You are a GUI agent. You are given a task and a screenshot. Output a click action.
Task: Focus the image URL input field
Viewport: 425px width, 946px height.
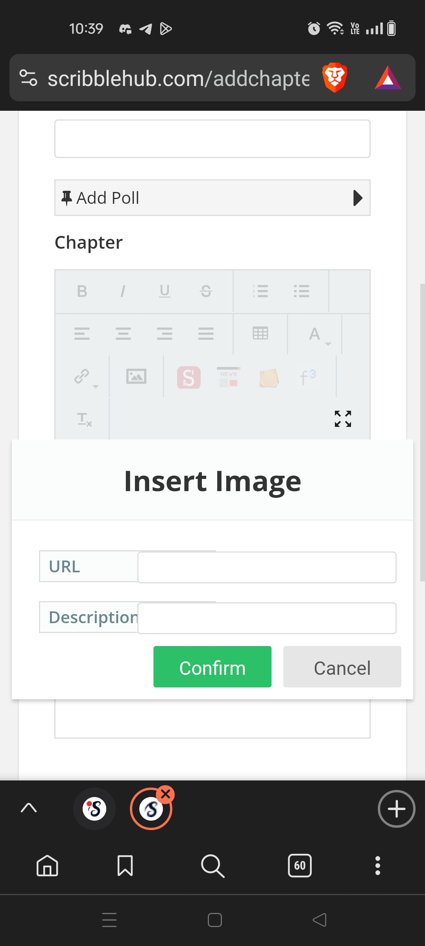(x=267, y=567)
